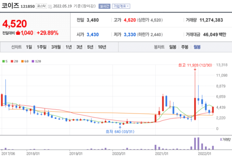The width and height of the screenshot is (232, 158).
Task: Click the 2019/01 axis label
Action: (76, 154)
